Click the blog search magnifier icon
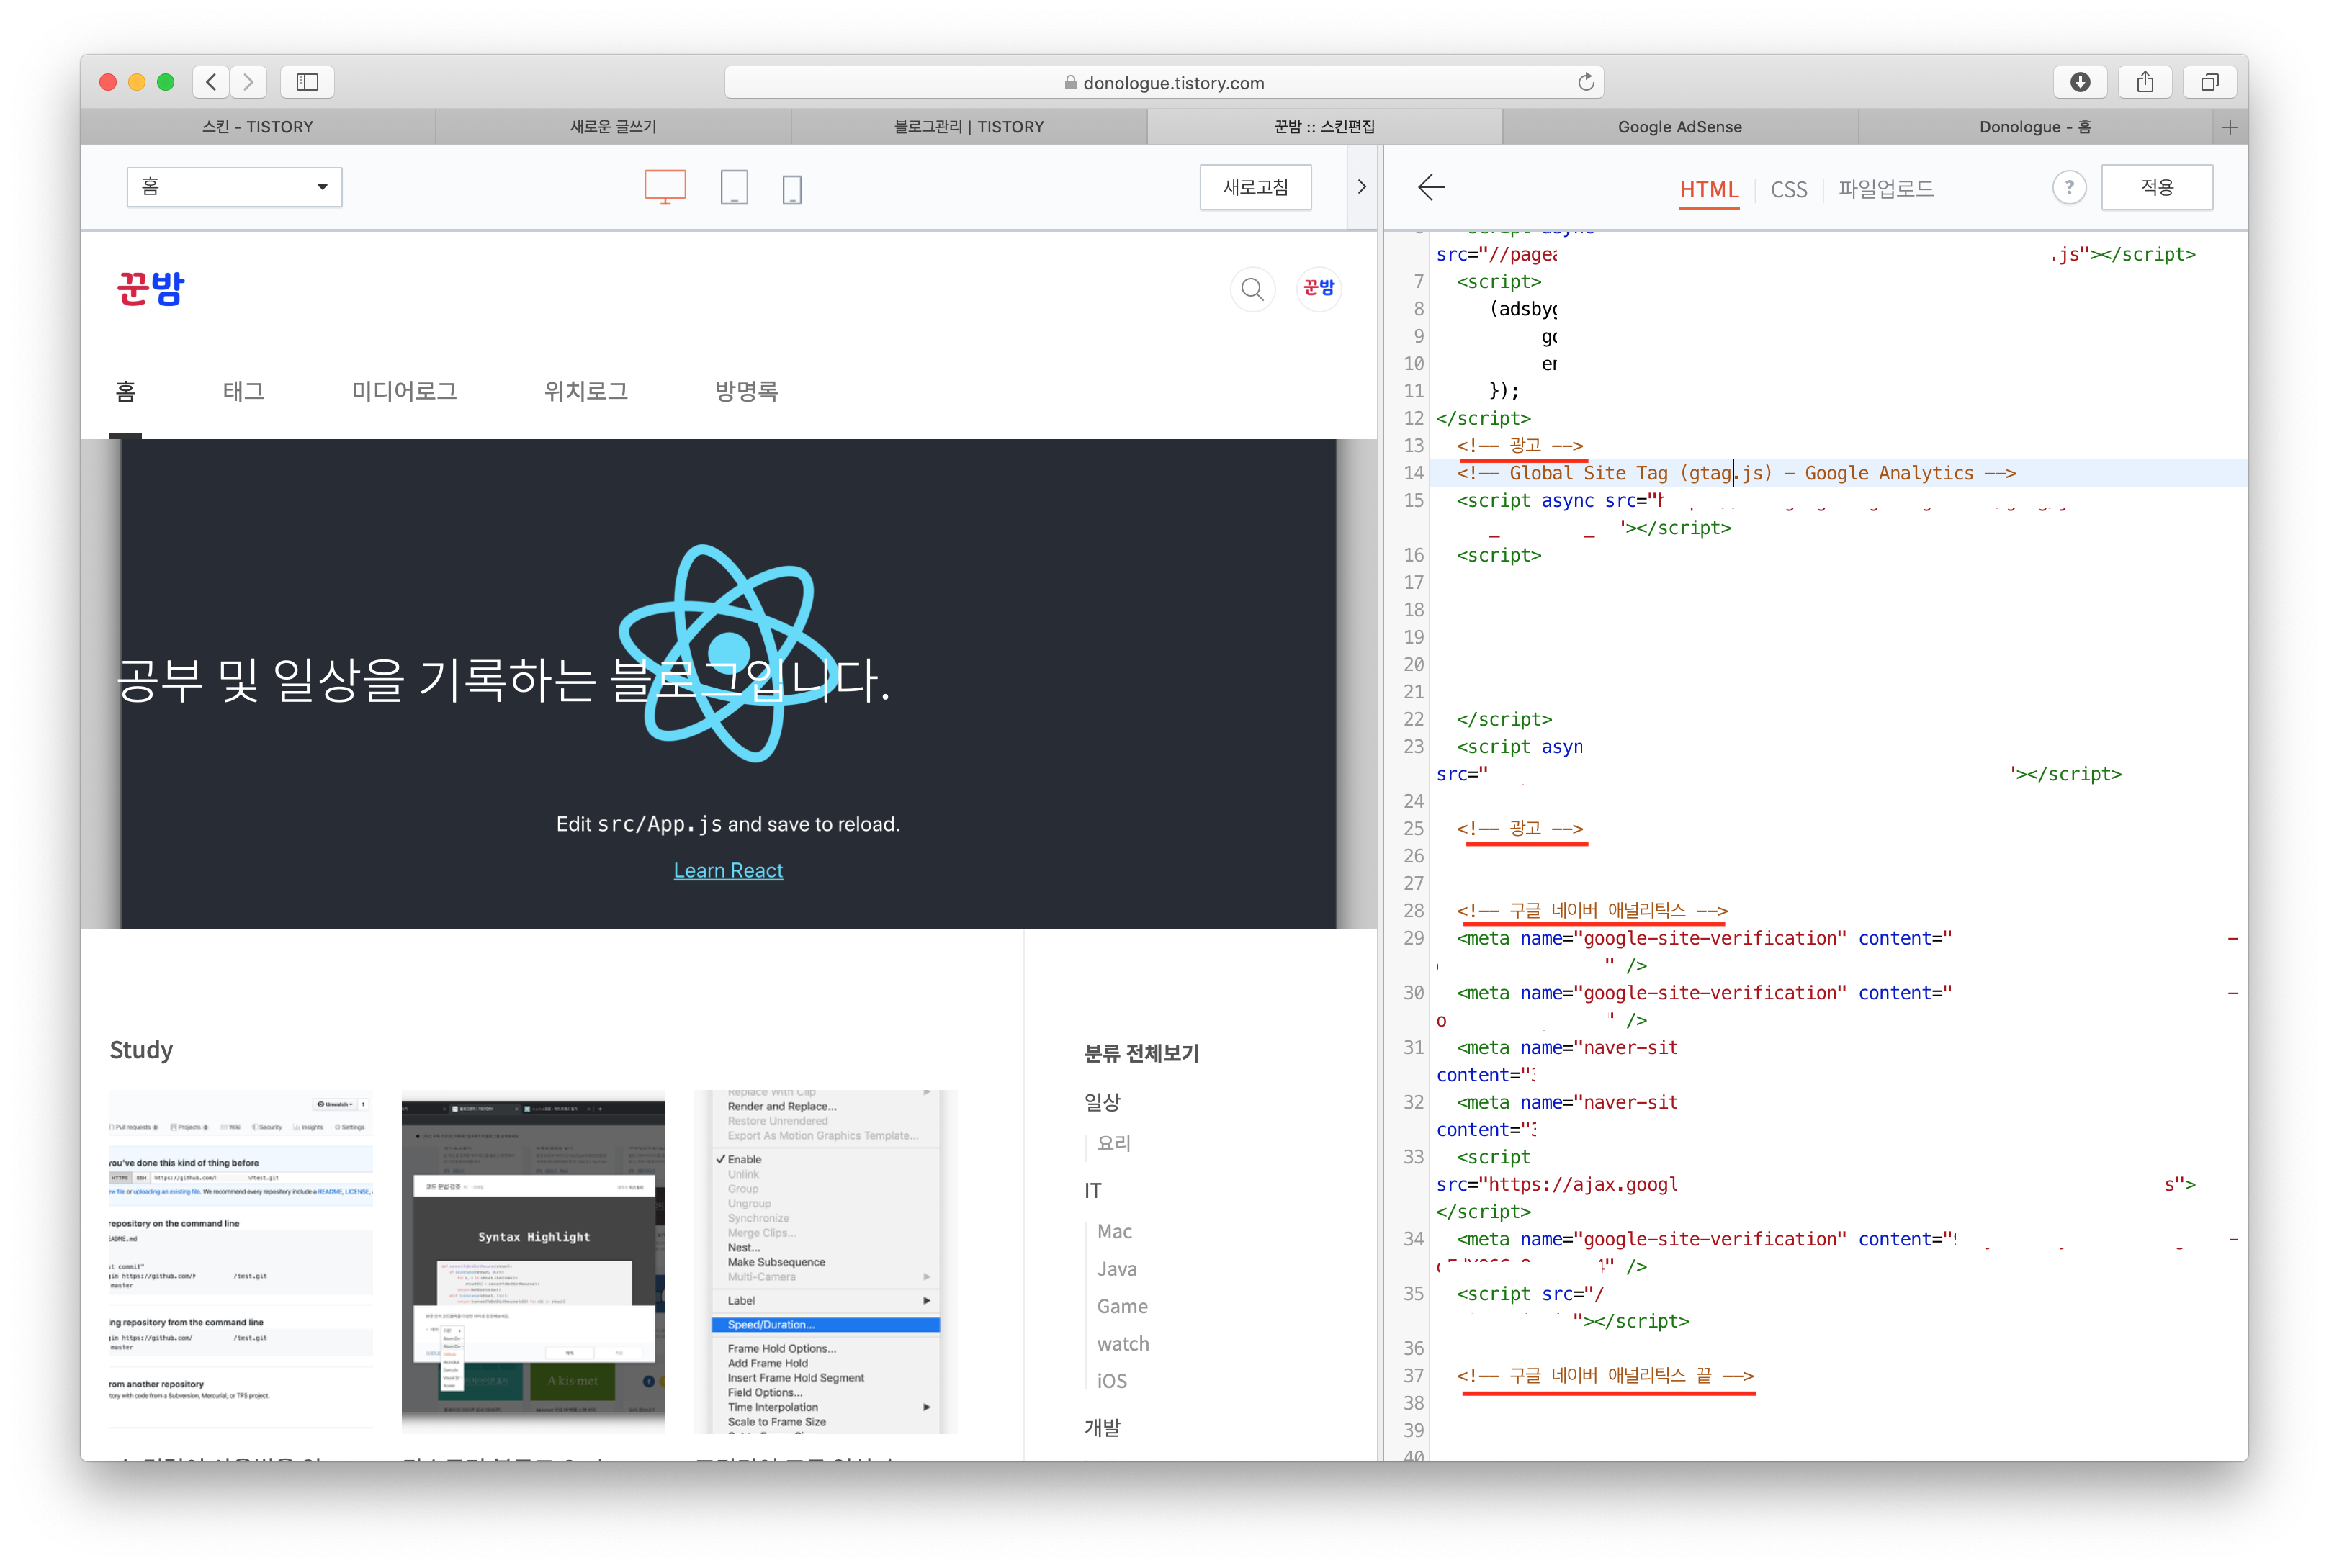Screen dimensions: 2329x1568 (1252, 290)
